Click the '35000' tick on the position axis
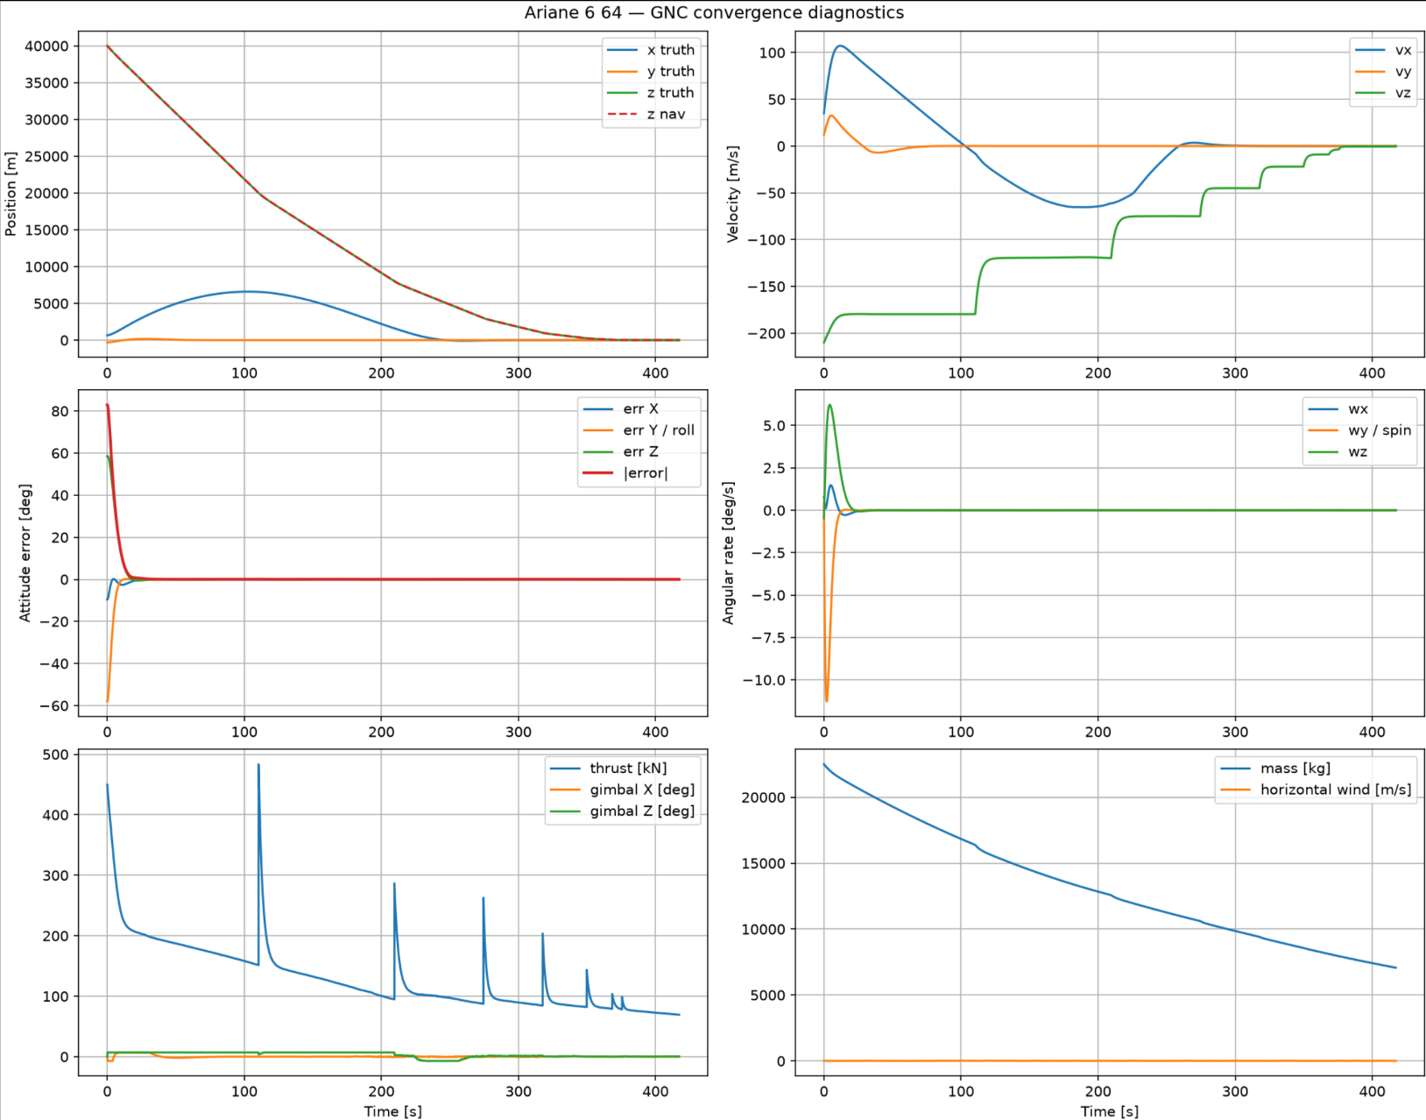Viewport: 1426px width, 1120px height. click(x=46, y=83)
